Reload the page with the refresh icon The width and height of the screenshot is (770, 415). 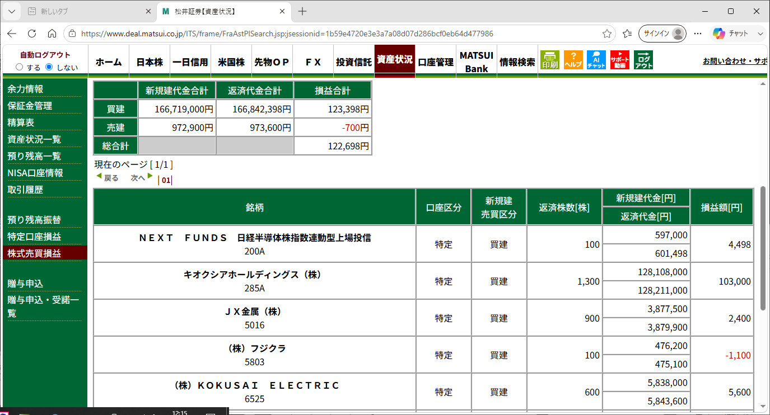tap(32, 34)
